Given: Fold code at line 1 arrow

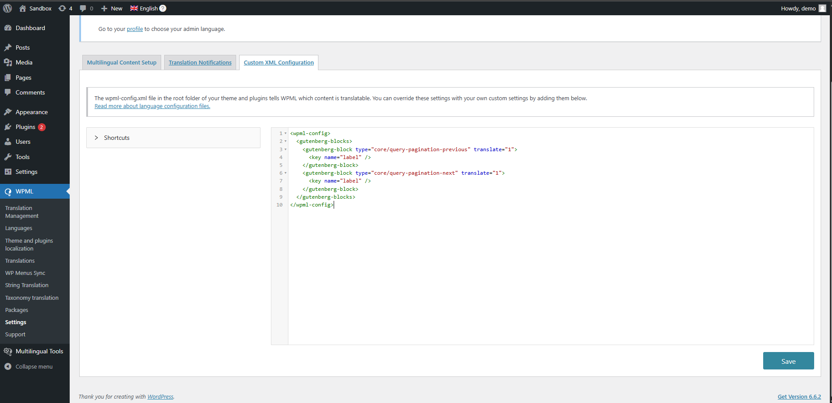Looking at the screenshot, I should (286, 133).
